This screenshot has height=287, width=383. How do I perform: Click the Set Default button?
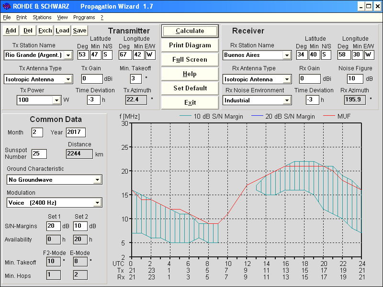click(190, 88)
